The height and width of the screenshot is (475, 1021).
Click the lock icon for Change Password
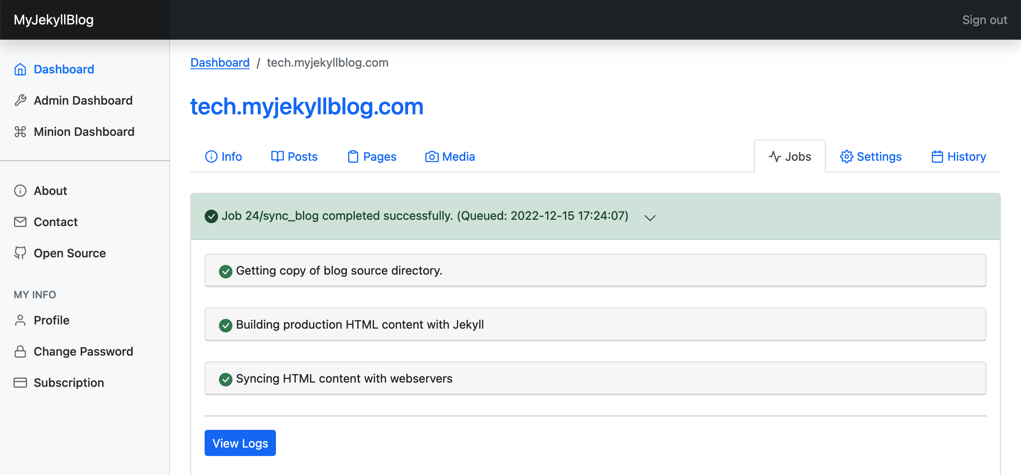tap(20, 351)
